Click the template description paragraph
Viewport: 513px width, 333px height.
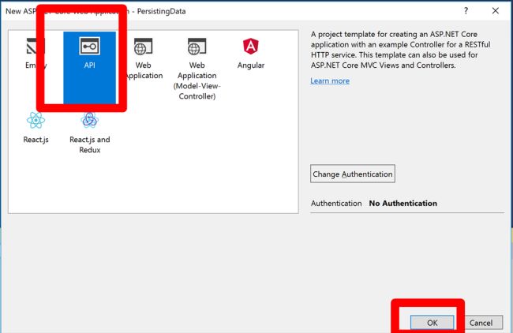400,50
